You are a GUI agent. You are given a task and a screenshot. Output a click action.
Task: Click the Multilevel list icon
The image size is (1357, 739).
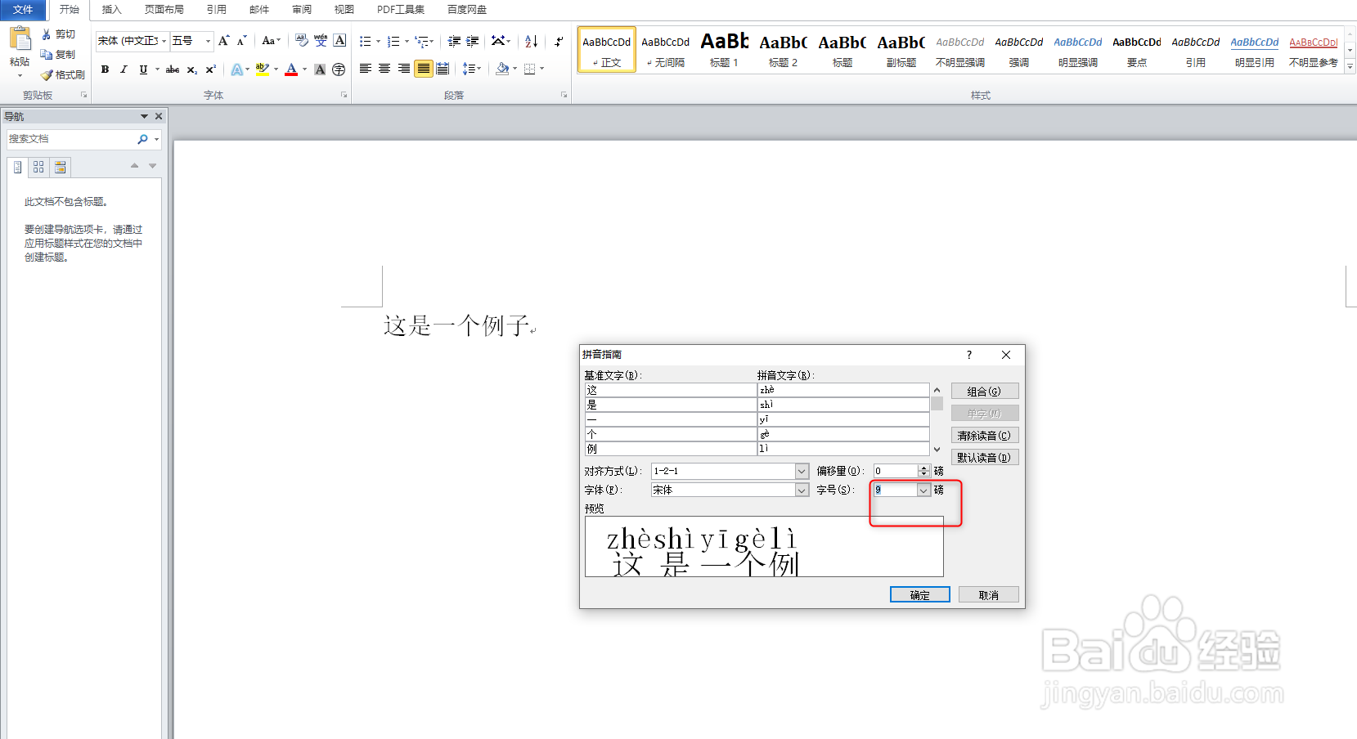click(x=421, y=41)
